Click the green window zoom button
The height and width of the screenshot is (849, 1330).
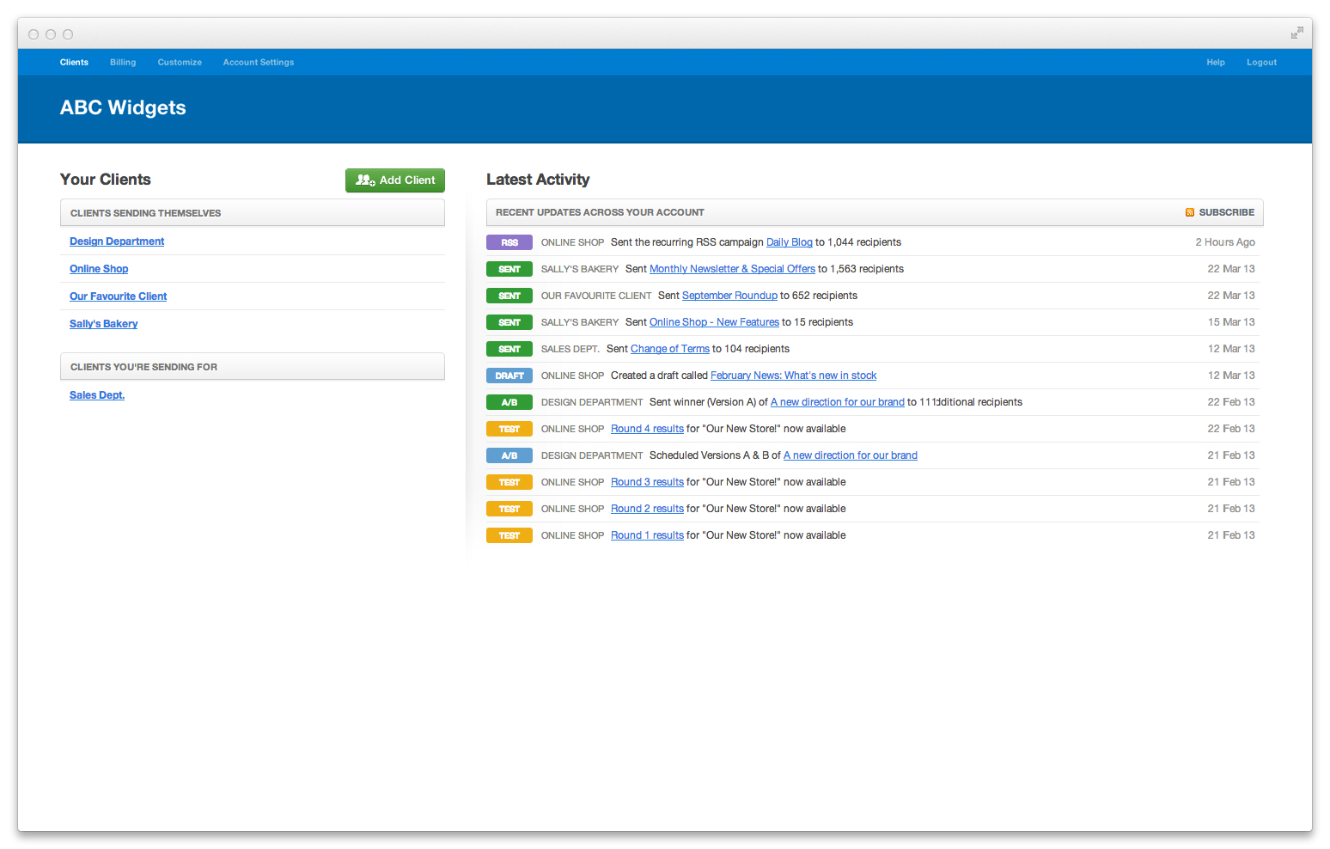[68, 34]
